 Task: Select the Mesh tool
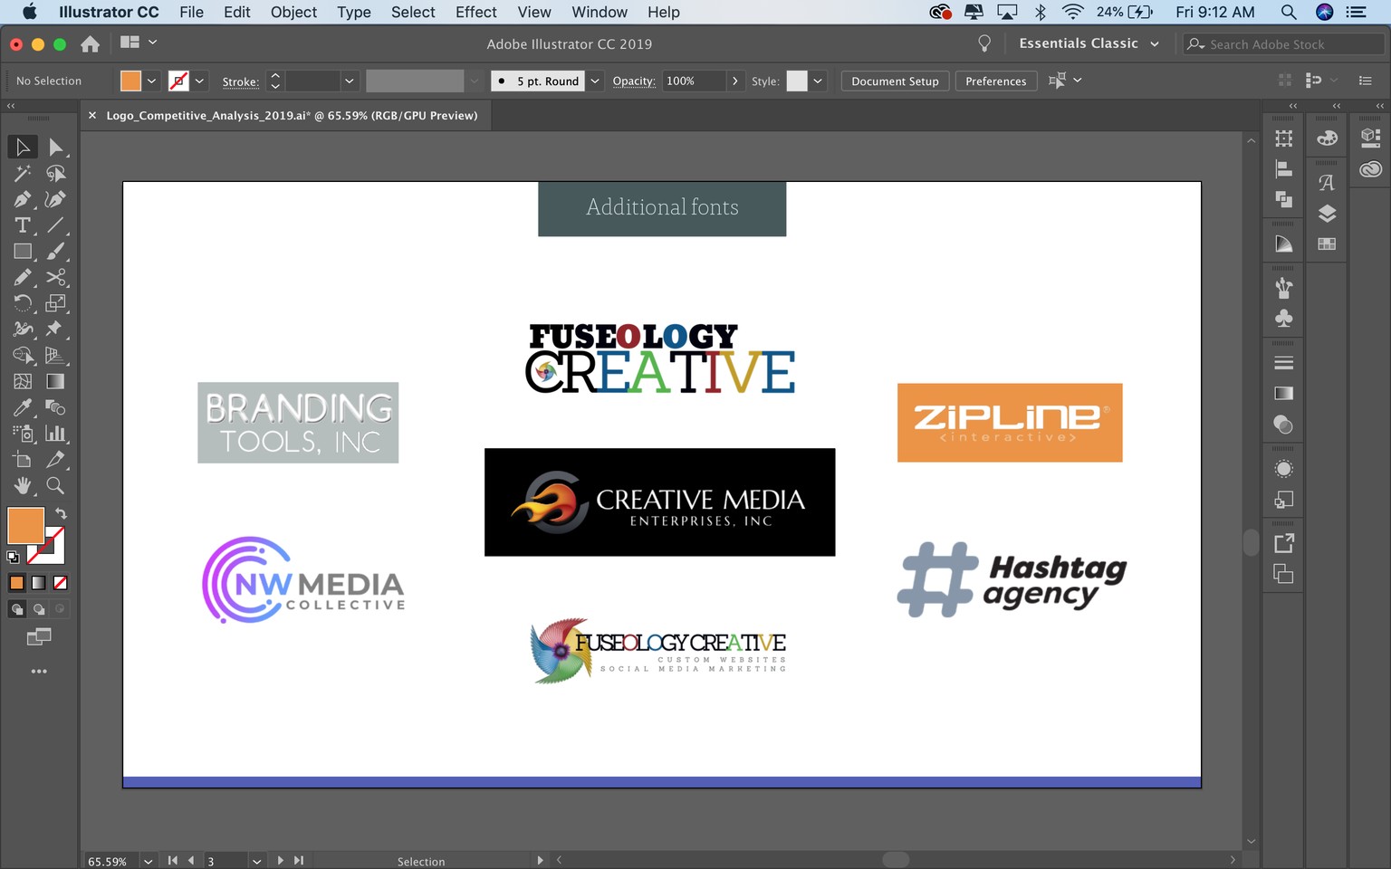23,382
